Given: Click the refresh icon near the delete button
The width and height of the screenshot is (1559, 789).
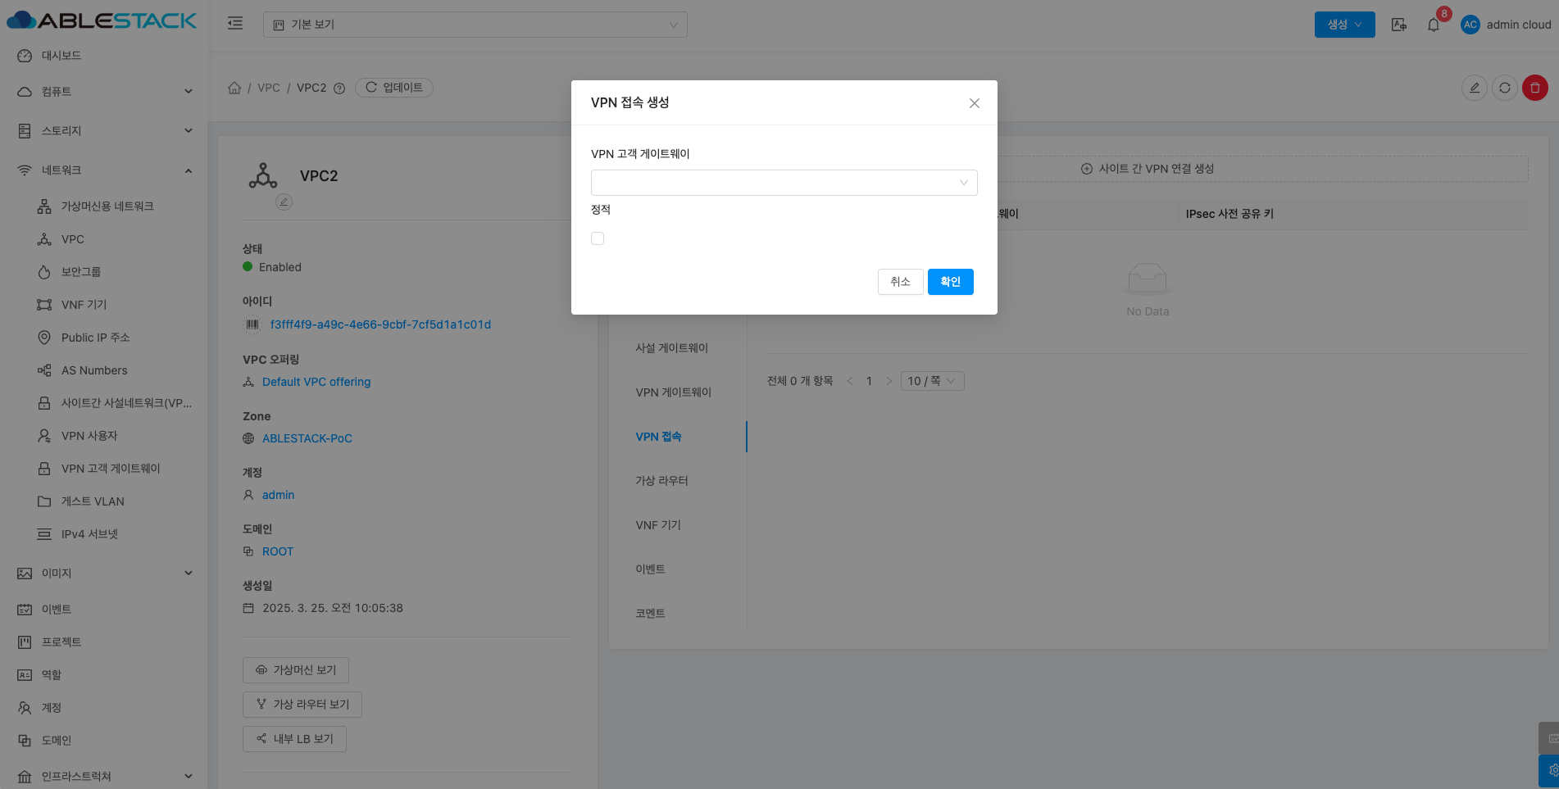Looking at the screenshot, I should [1504, 88].
